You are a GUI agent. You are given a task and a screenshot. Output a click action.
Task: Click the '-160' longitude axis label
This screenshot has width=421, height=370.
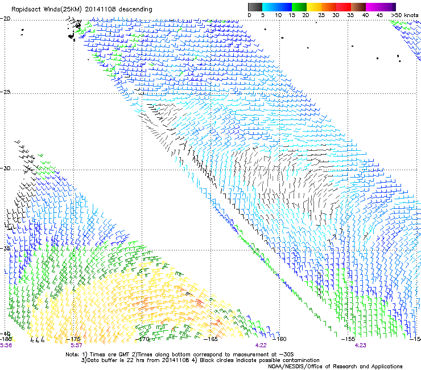(279, 339)
